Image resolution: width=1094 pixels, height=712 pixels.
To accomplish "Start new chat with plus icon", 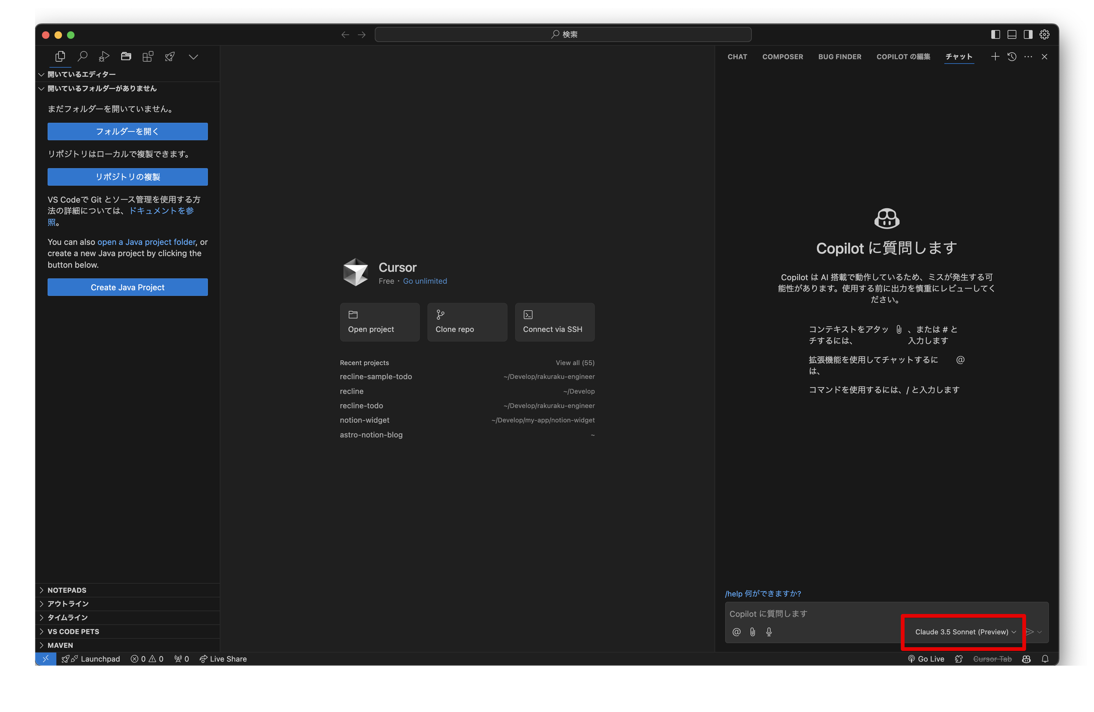I will pos(995,57).
